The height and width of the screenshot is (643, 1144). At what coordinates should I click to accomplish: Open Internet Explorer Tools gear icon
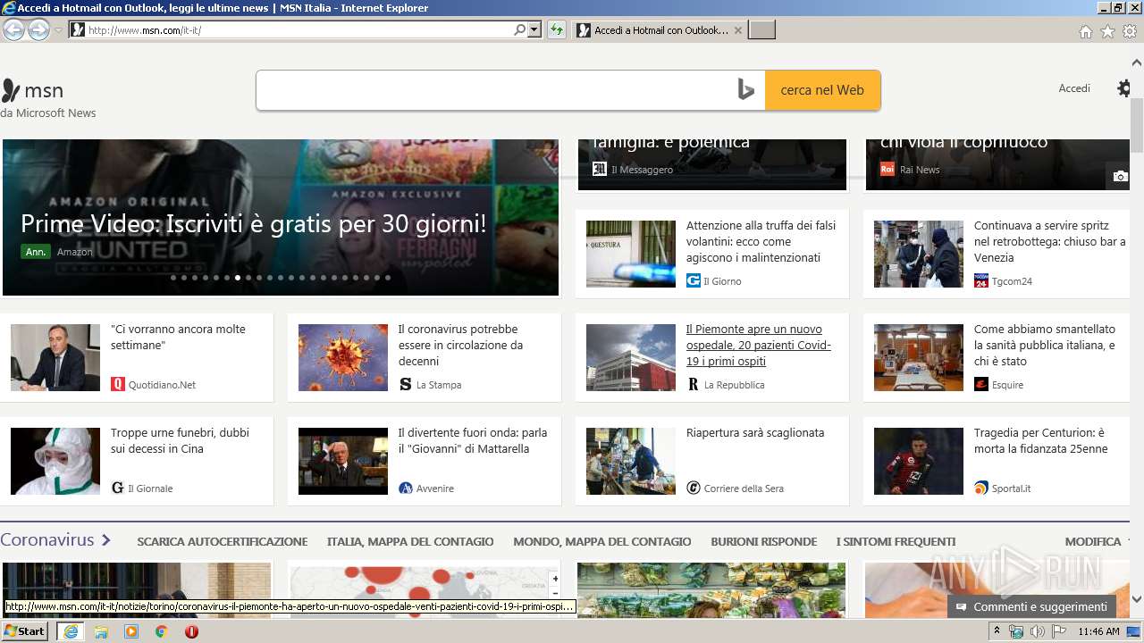click(x=1130, y=31)
